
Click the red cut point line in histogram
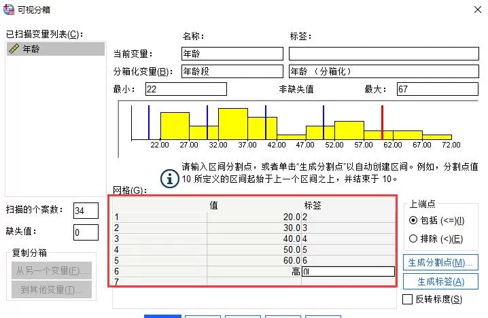click(x=382, y=122)
